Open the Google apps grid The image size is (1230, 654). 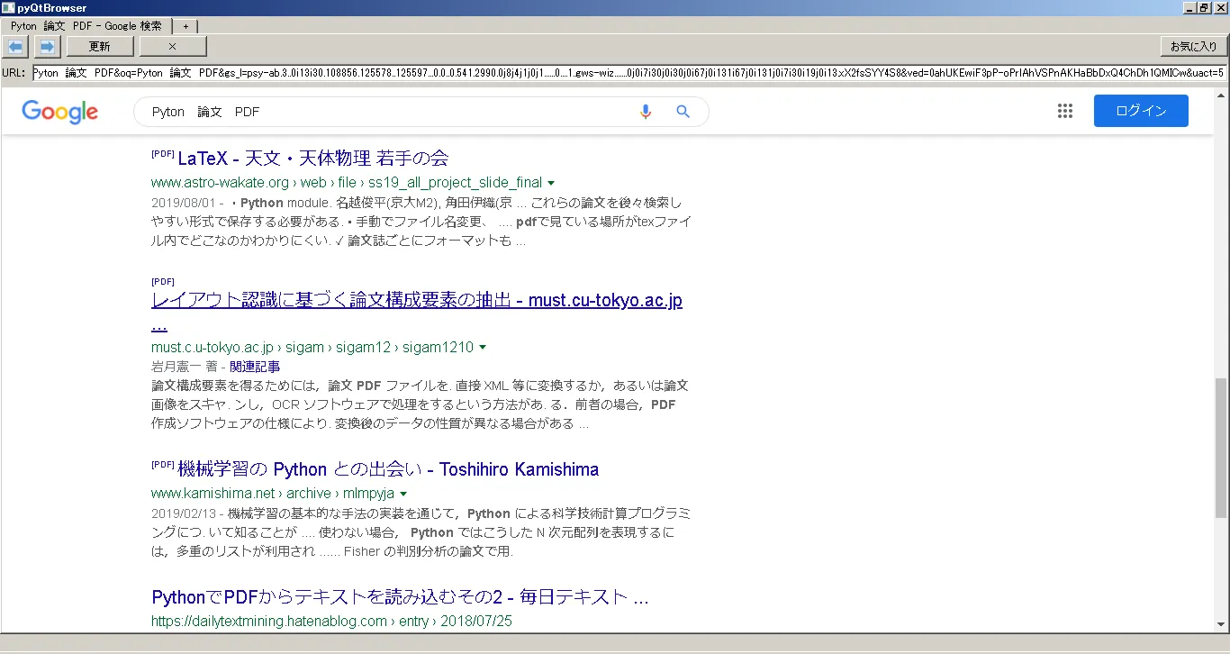(x=1065, y=111)
